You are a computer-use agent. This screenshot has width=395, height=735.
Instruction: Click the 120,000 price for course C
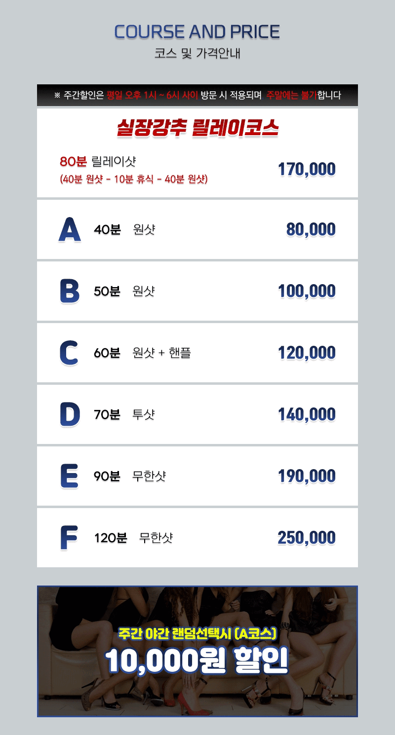pos(307,353)
